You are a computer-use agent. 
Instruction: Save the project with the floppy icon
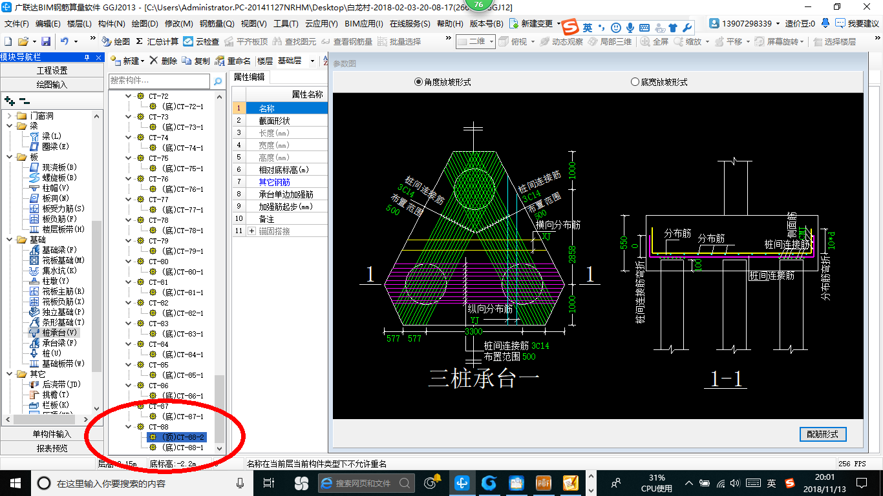tap(46, 41)
